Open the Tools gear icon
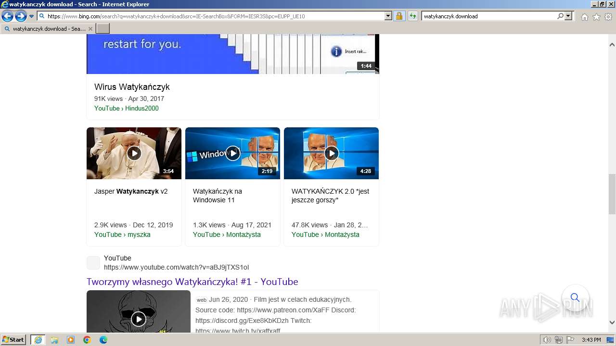 608,17
